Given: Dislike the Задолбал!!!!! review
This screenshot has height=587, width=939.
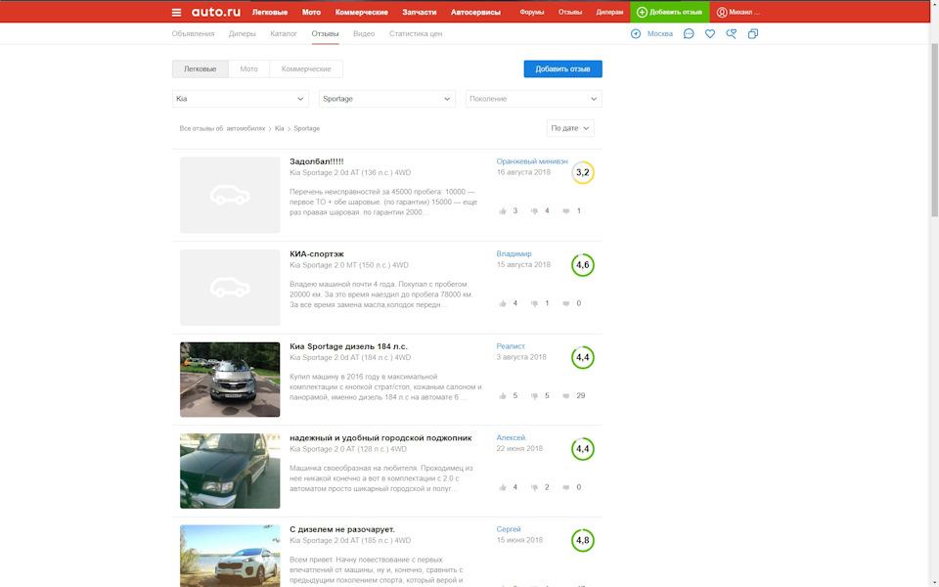Looking at the screenshot, I should point(534,211).
